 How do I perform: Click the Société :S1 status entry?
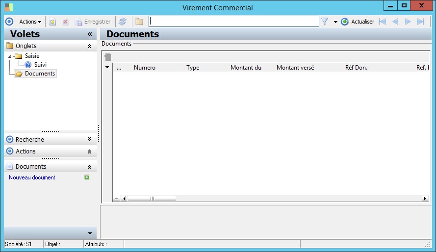[18, 244]
